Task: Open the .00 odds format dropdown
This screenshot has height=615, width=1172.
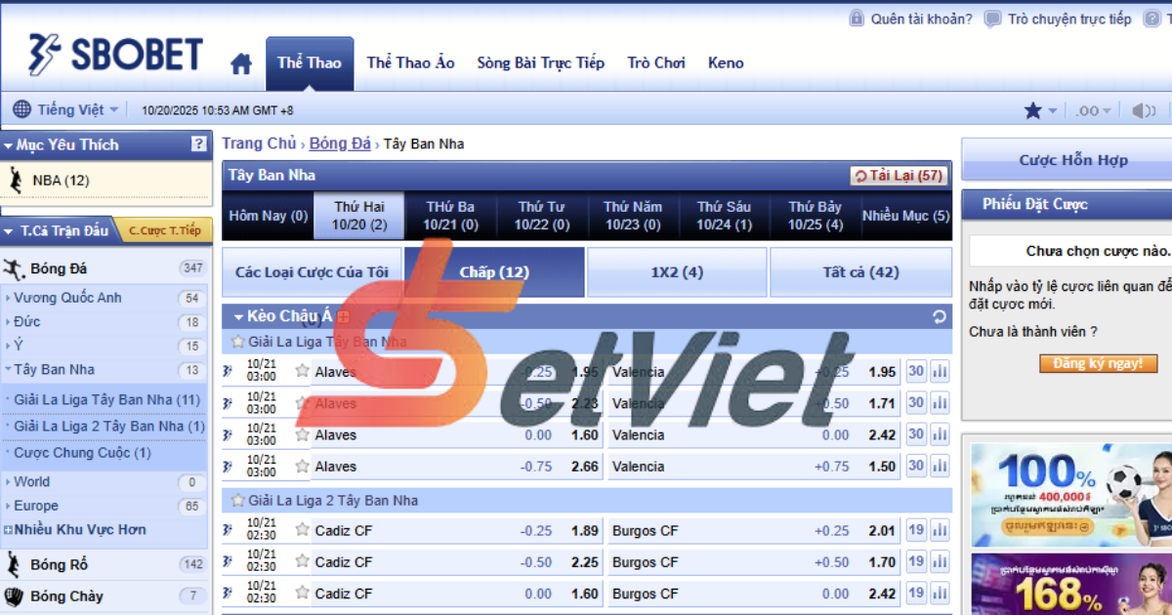Action: click(1093, 110)
